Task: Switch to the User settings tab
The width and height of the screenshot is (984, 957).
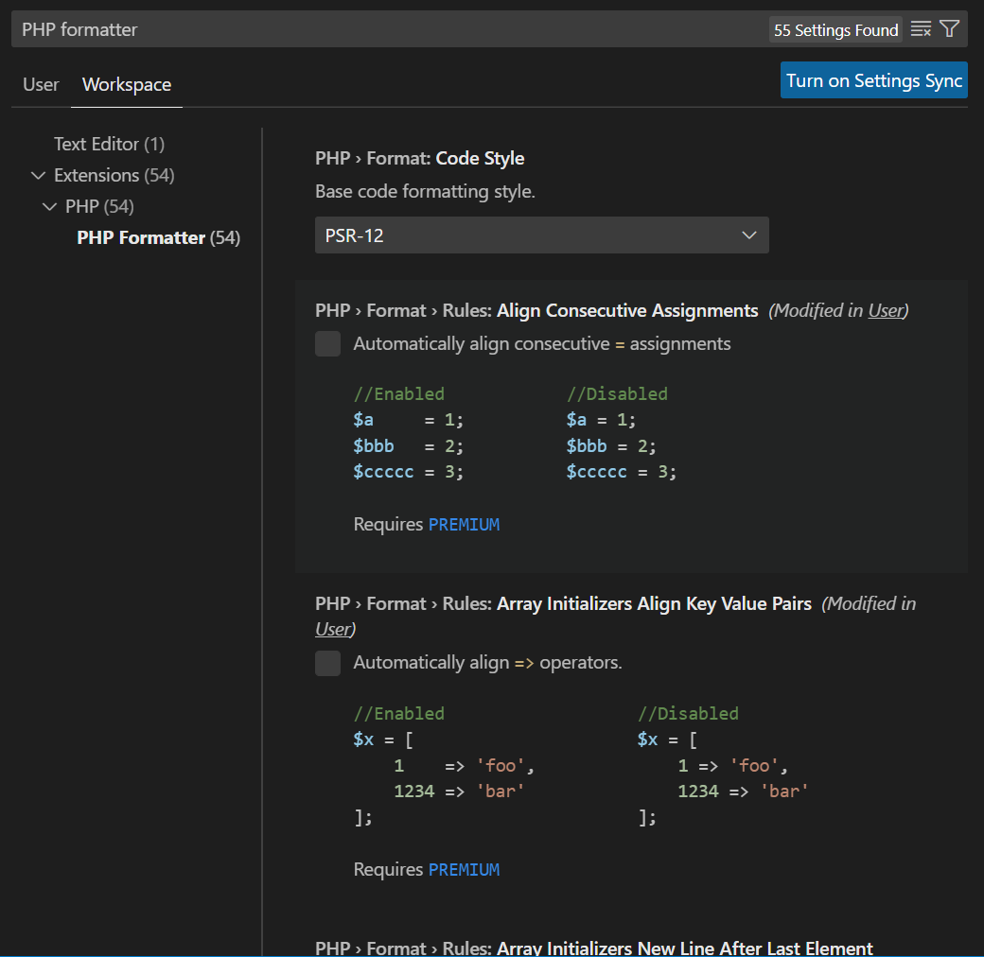Action: (x=41, y=84)
